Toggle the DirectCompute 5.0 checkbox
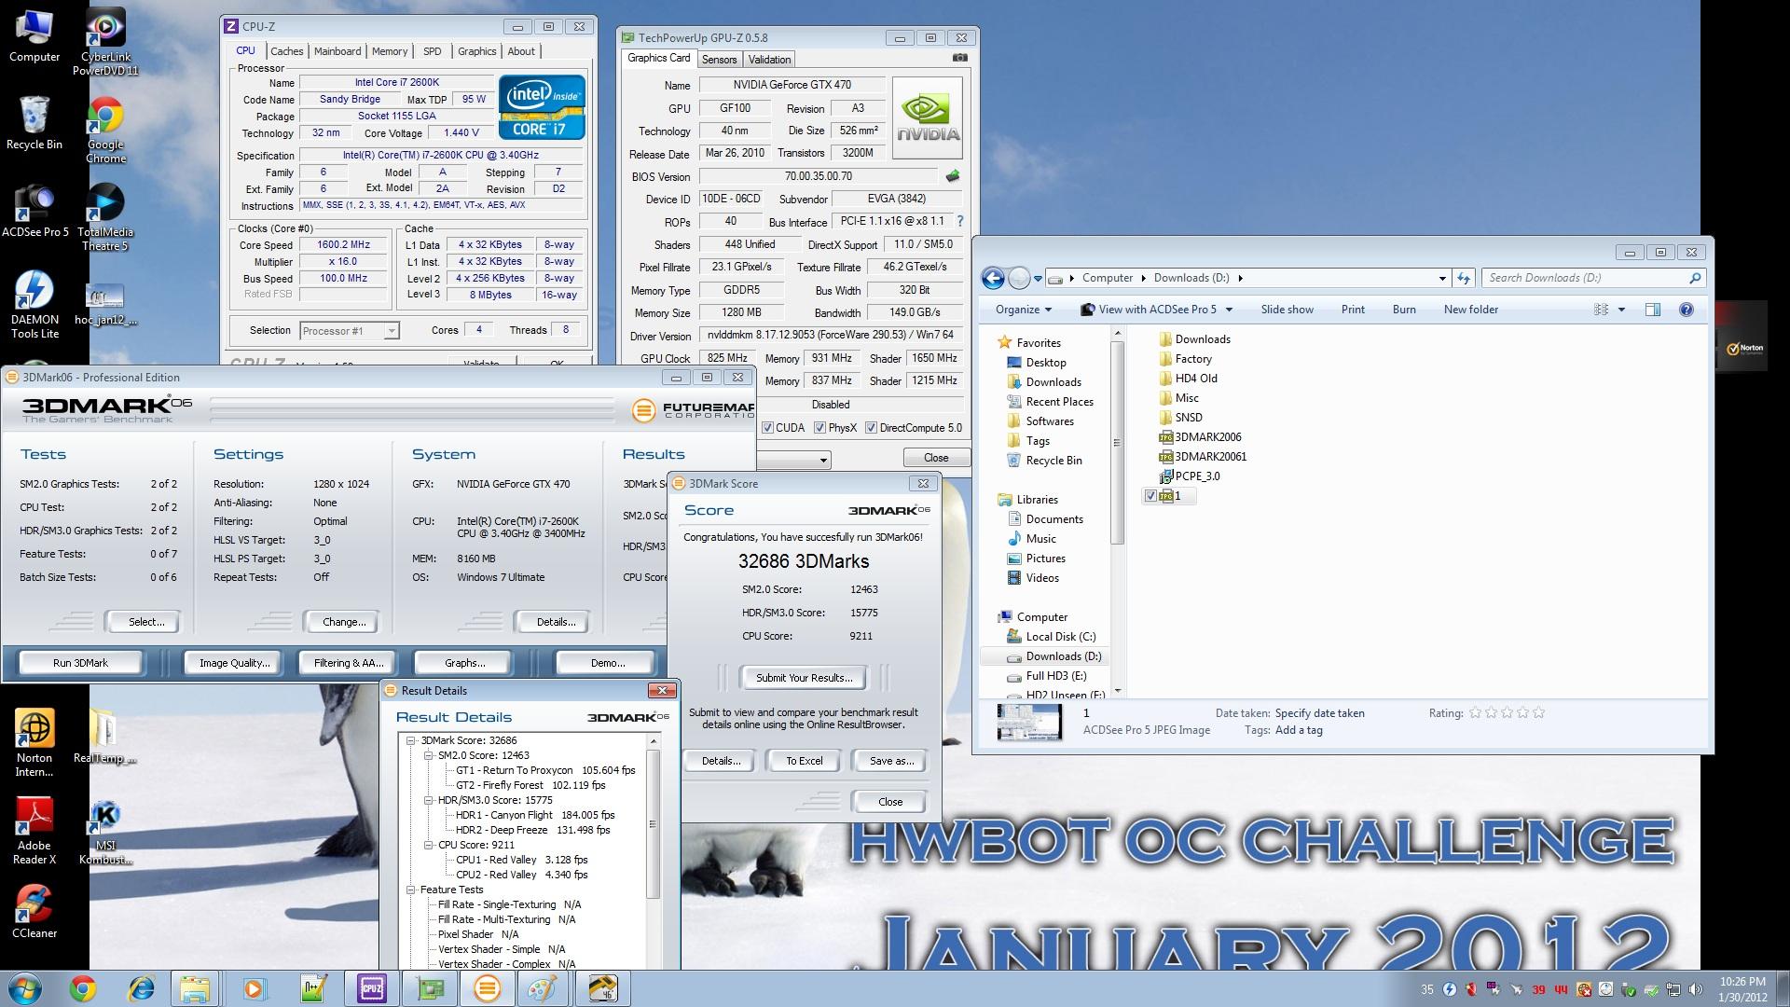1790x1007 pixels. (871, 428)
